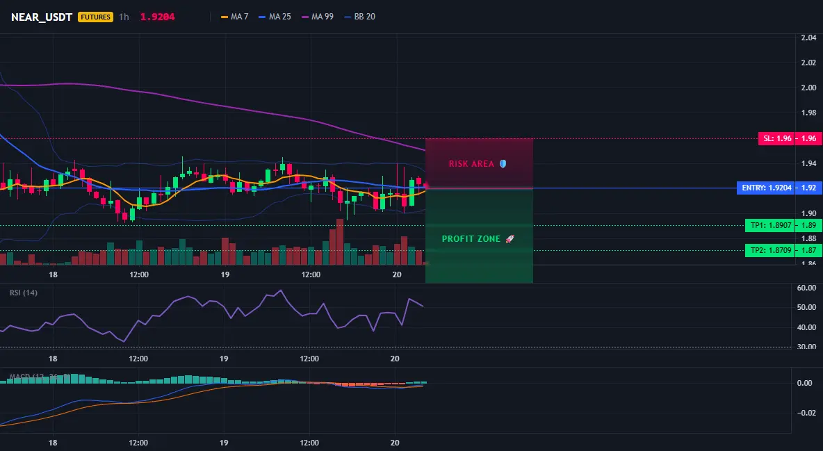This screenshot has width=823, height=451.
Task: Click the NEAR_USDT symbol name
Action: (x=42, y=17)
